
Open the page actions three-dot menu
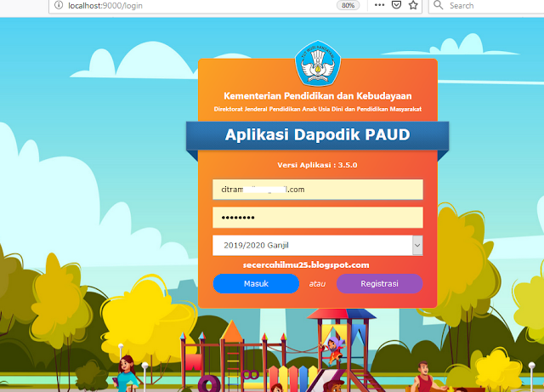[x=380, y=5]
